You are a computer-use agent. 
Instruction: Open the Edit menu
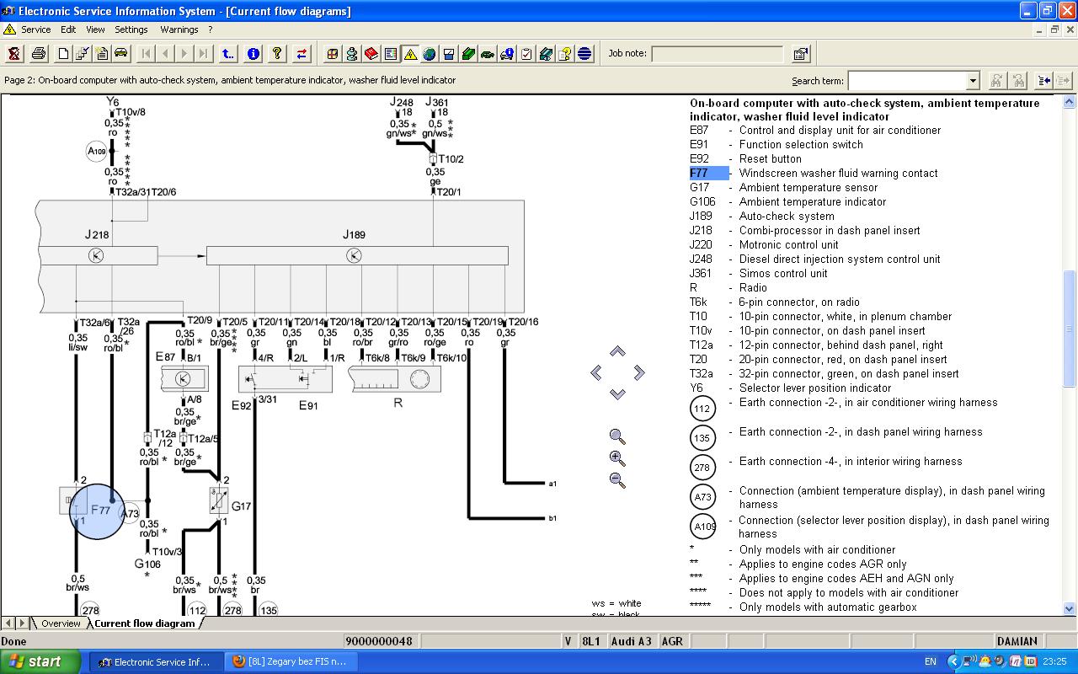(68, 29)
